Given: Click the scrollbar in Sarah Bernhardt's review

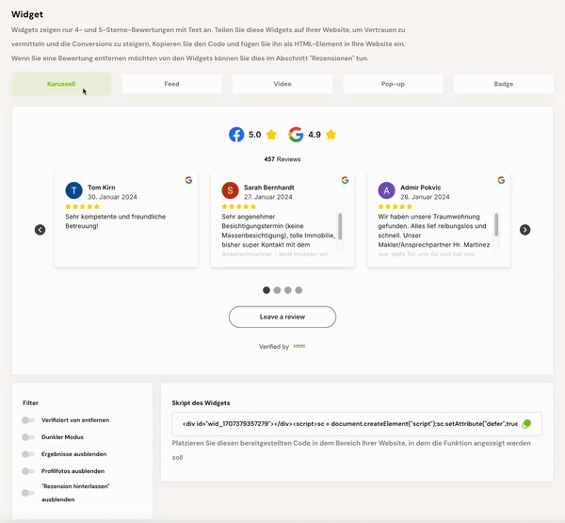Looking at the screenshot, I should [x=340, y=228].
